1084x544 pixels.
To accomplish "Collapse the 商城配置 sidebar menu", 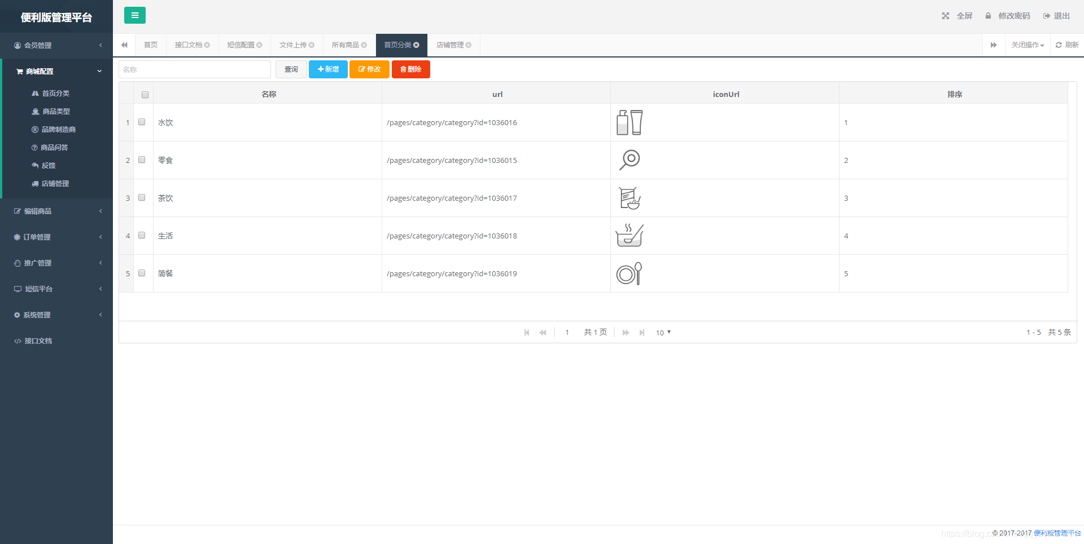I will 56,72.
